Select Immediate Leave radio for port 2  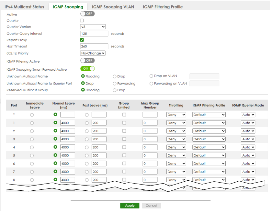(32, 131)
